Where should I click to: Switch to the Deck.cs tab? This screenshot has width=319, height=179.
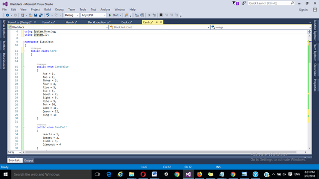tap(127, 22)
